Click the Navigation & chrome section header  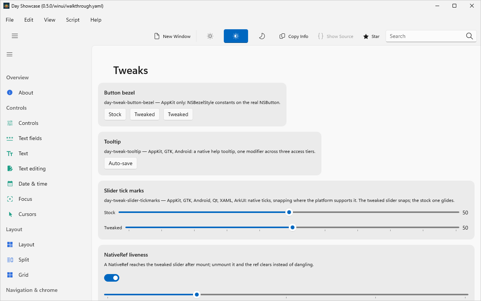[x=32, y=290]
